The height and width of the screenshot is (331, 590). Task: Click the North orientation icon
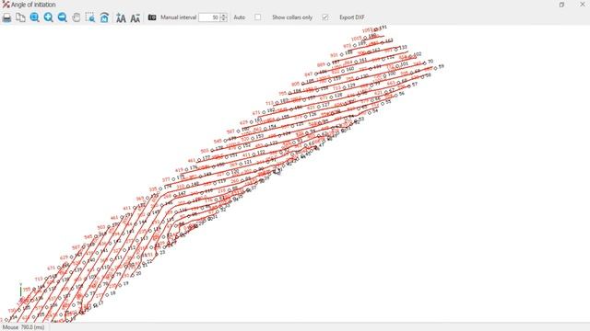coord(104,17)
